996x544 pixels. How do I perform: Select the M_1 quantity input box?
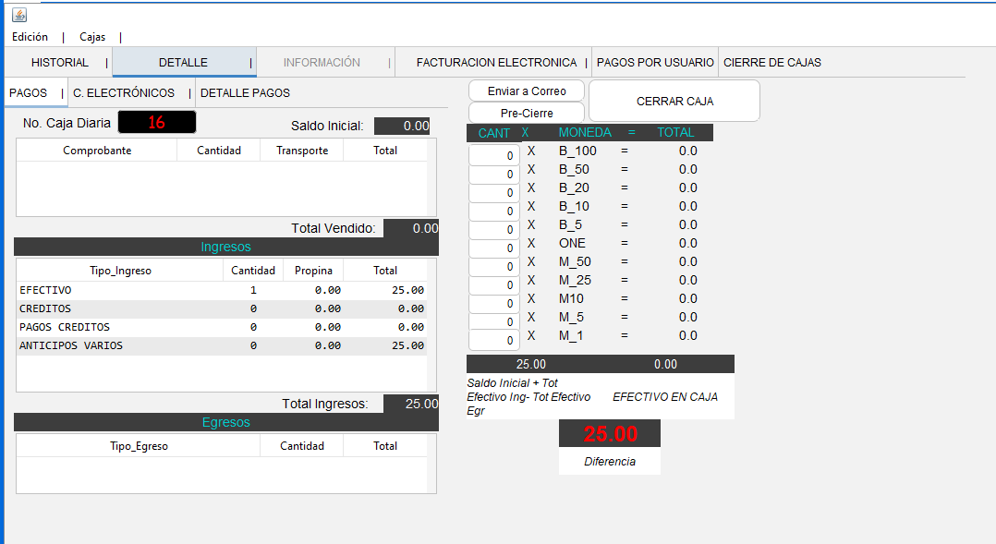(494, 340)
